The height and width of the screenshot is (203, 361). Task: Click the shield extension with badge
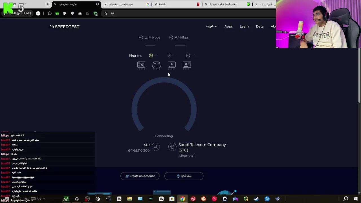(95, 14)
